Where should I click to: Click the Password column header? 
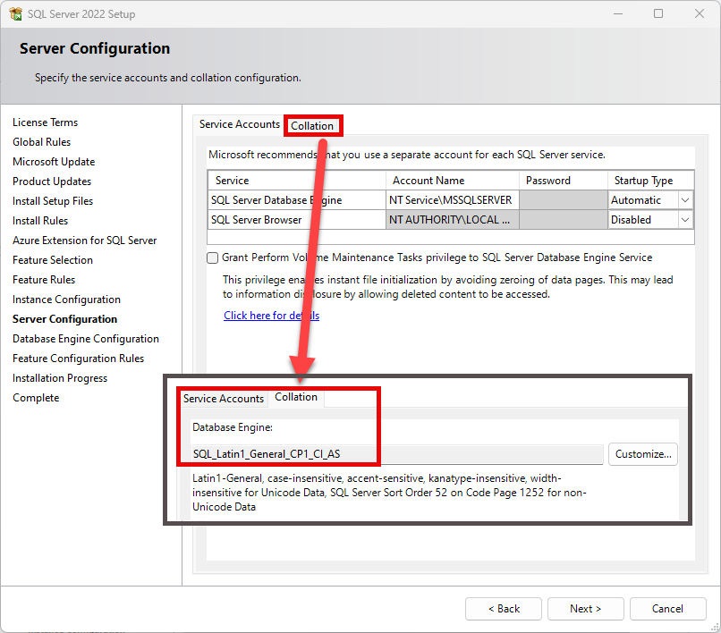pyautogui.click(x=564, y=181)
